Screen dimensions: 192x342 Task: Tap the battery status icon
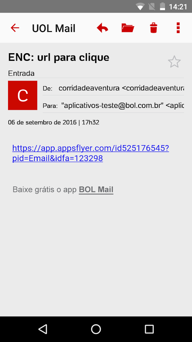(x=162, y=6)
